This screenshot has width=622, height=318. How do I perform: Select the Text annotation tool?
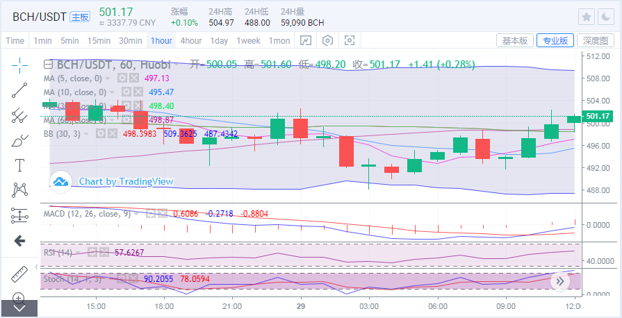click(19, 165)
